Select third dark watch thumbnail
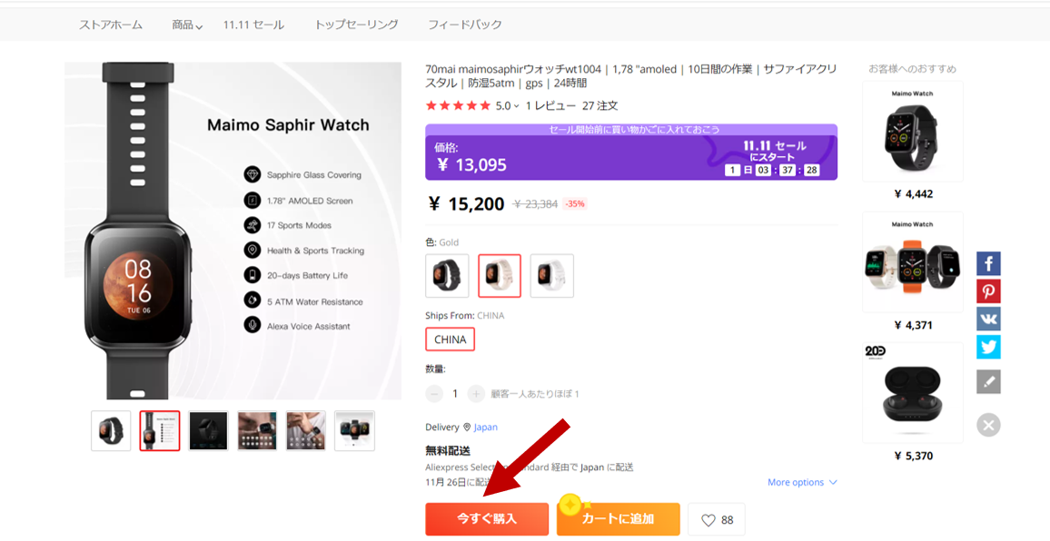 tap(208, 430)
